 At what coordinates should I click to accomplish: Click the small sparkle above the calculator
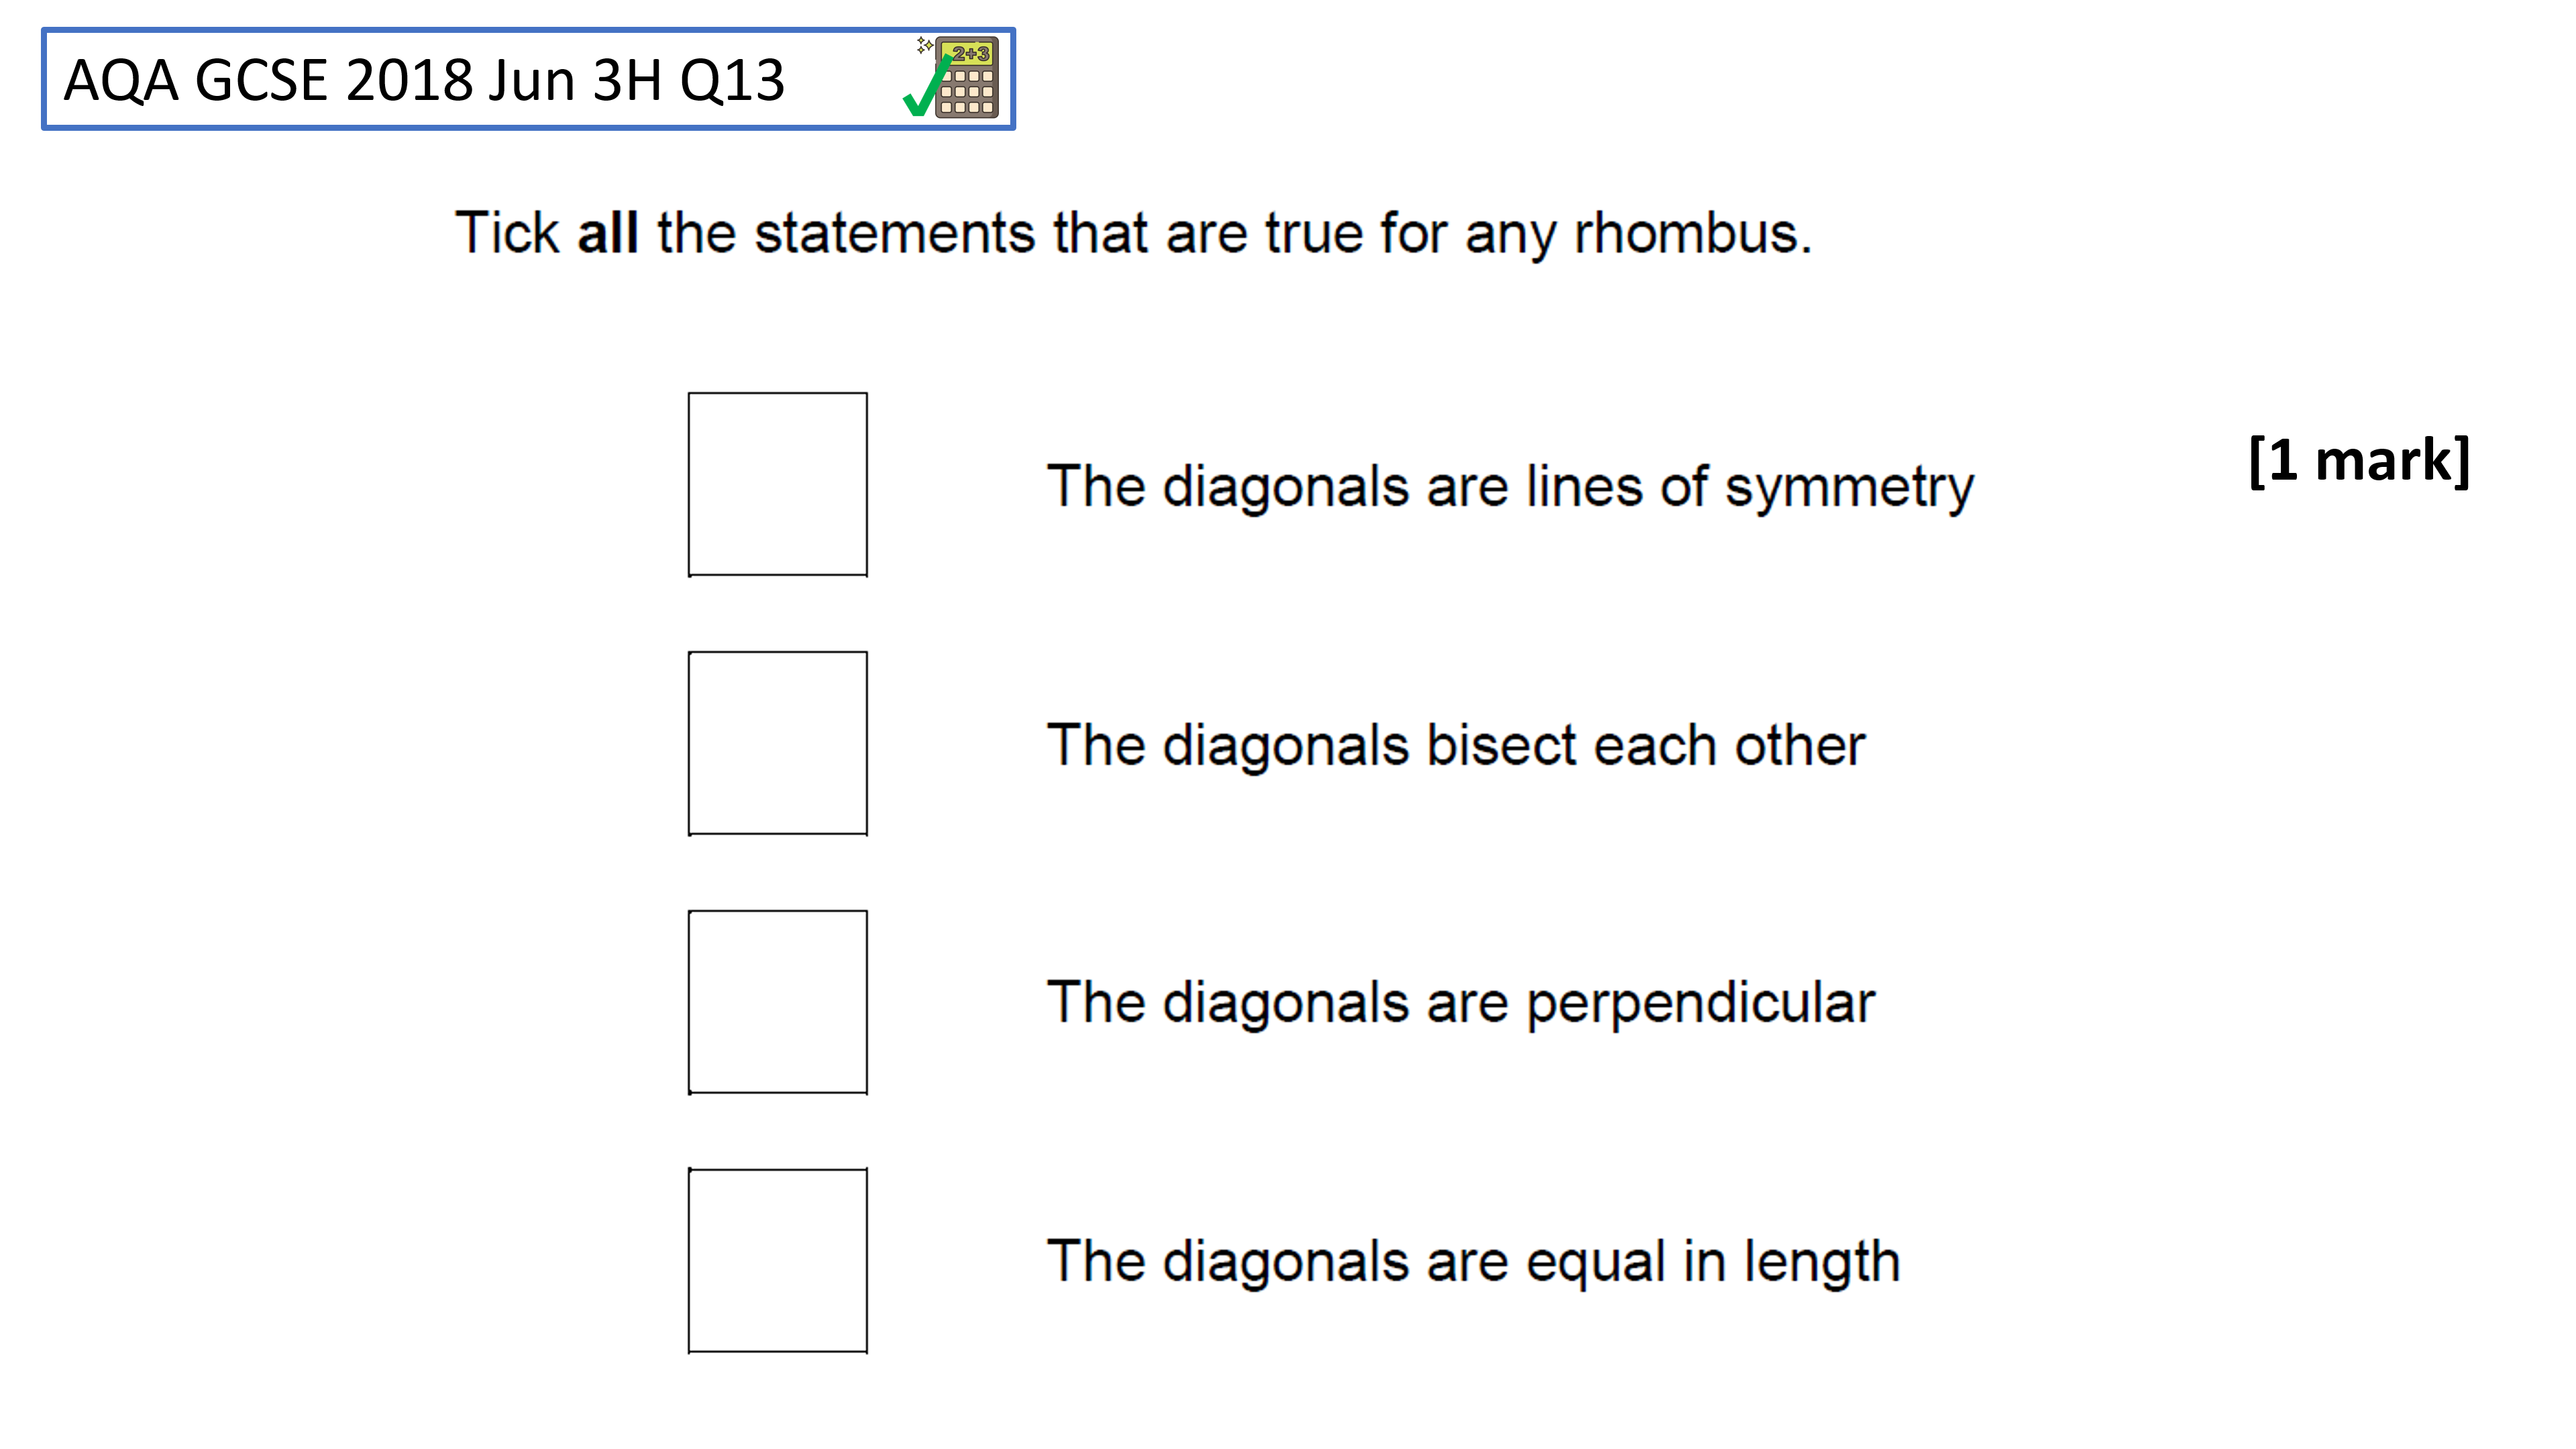tap(924, 45)
